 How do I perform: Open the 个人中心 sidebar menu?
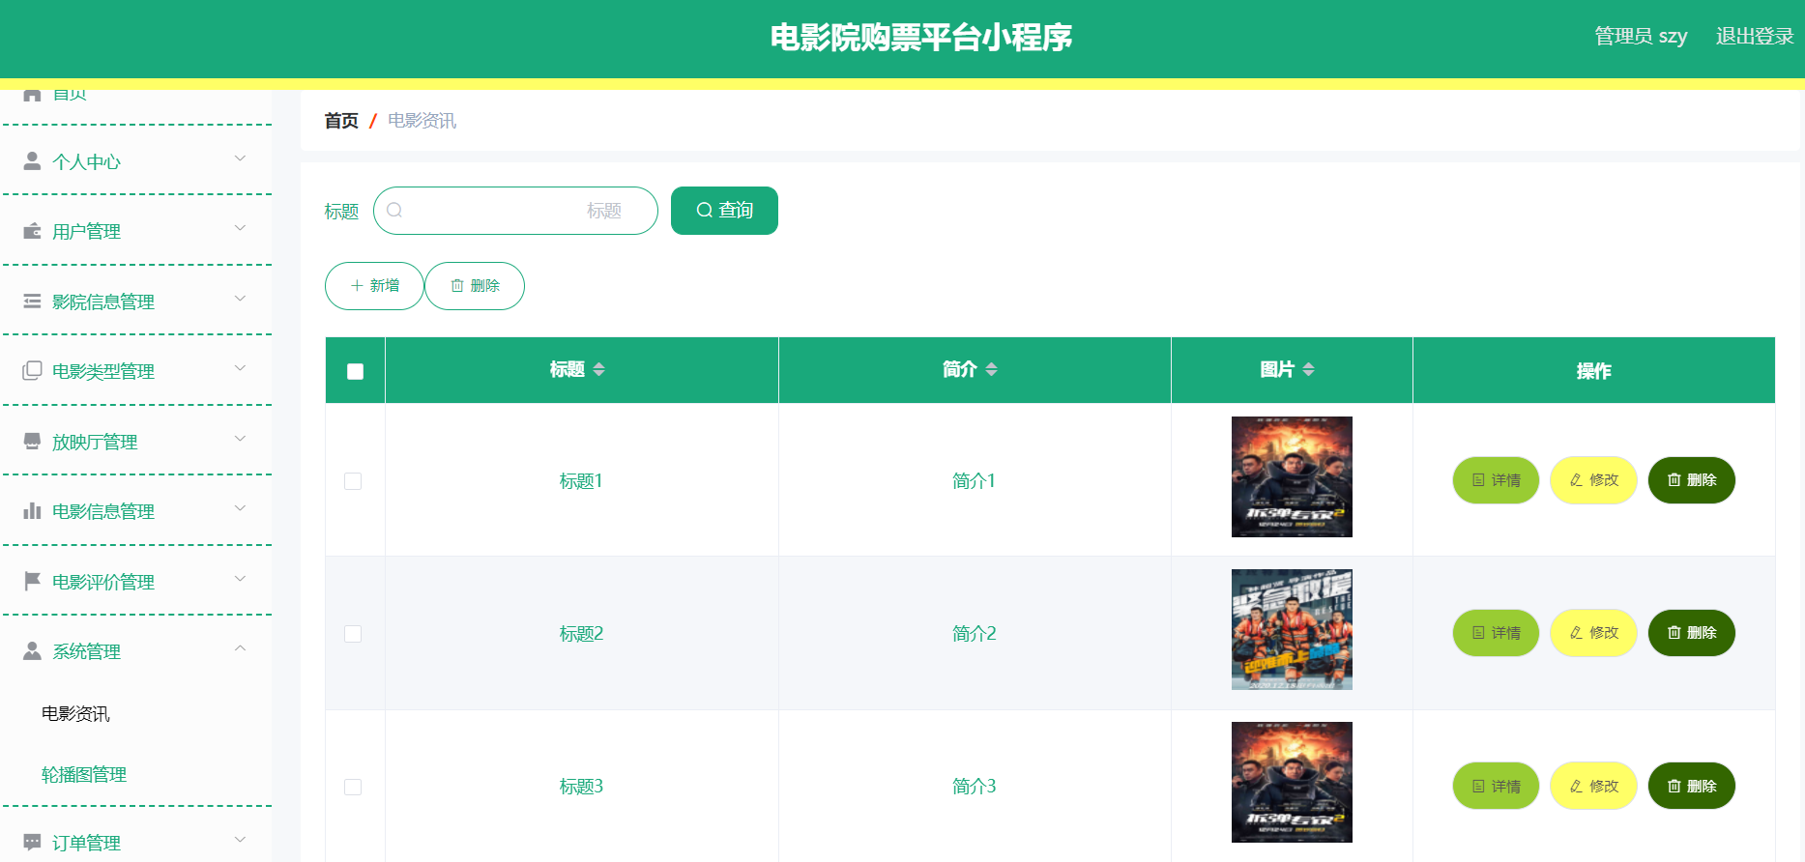[x=137, y=161]
